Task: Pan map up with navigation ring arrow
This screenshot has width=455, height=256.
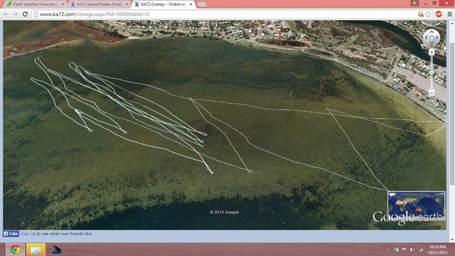Action: click(432, 32)
